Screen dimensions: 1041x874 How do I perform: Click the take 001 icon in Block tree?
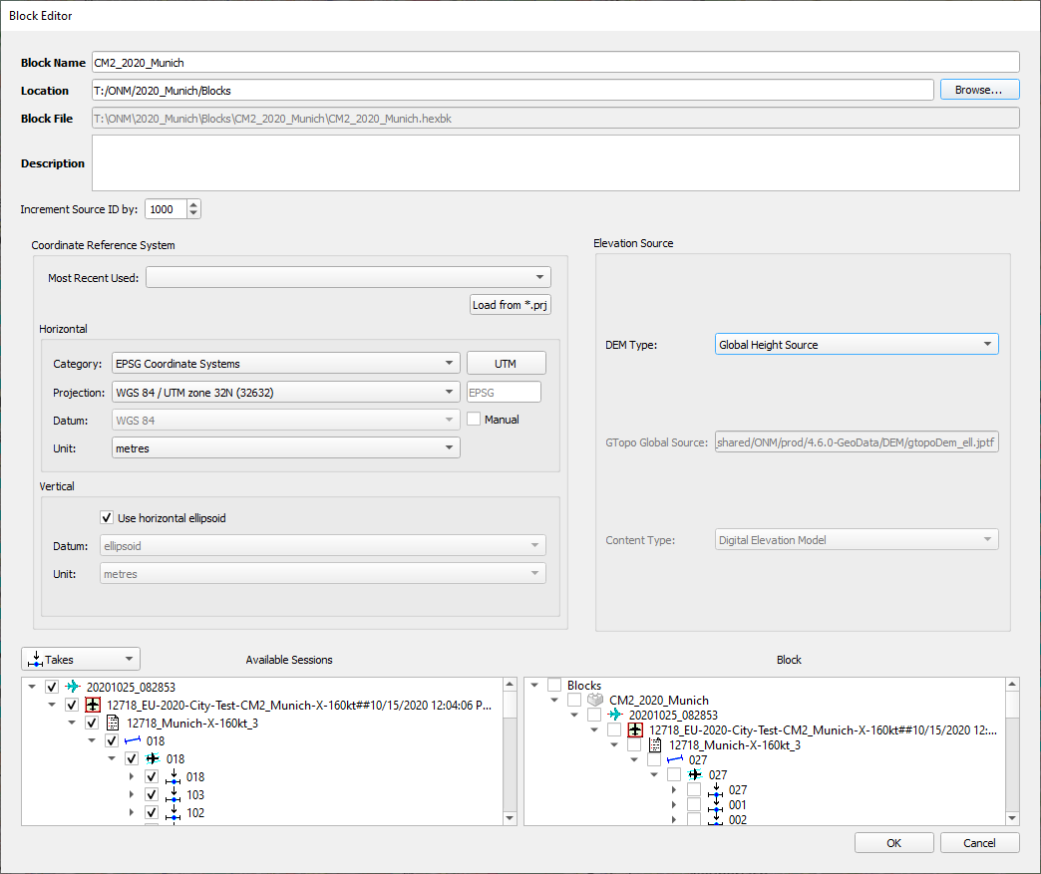tap(715, 804)
